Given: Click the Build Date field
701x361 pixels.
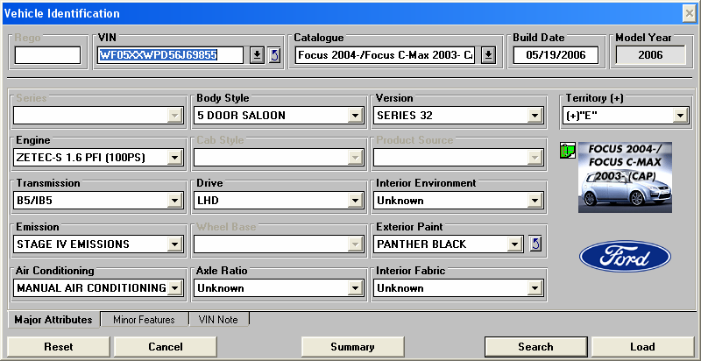Looking at the screenshot, I should [x=556, y=55].
